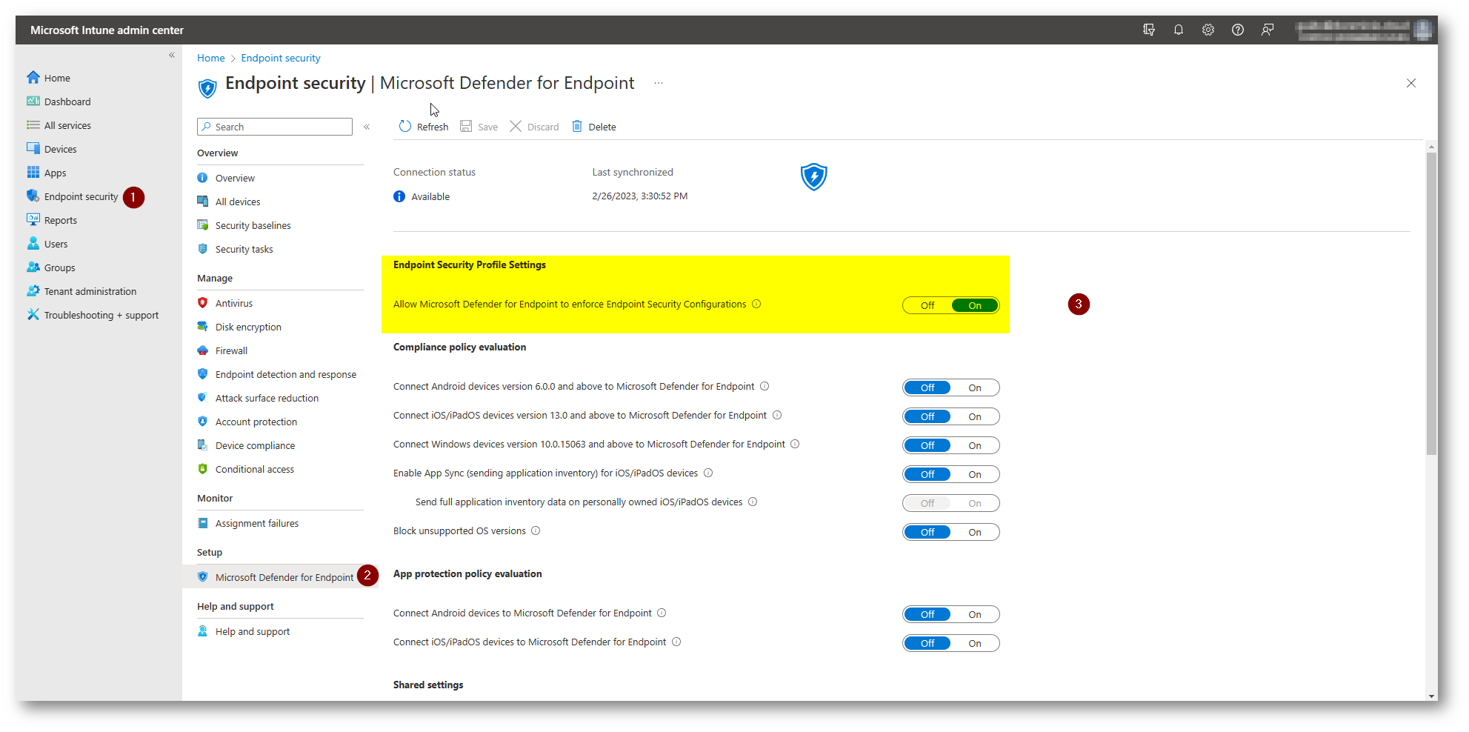Click the Dashboard icon in left navigation

coord(33,101)
